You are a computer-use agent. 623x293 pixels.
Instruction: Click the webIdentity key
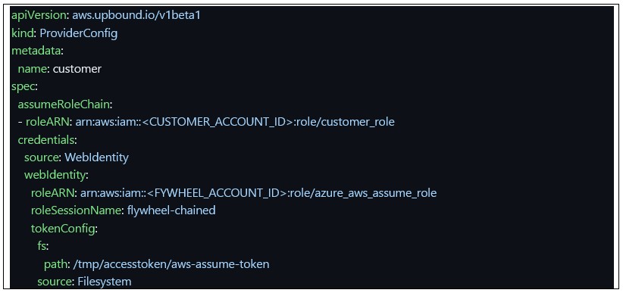[55, 175]
